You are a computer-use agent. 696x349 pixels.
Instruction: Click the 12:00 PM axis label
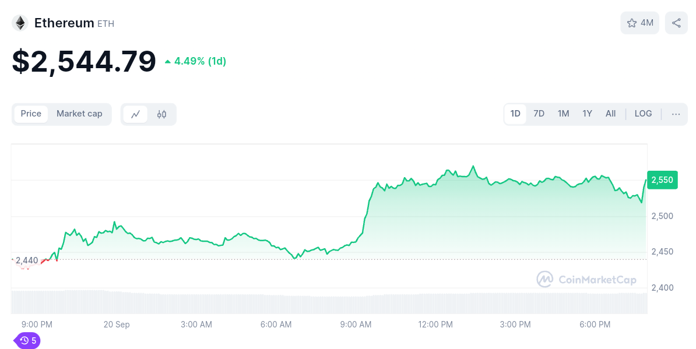[435, 325]
